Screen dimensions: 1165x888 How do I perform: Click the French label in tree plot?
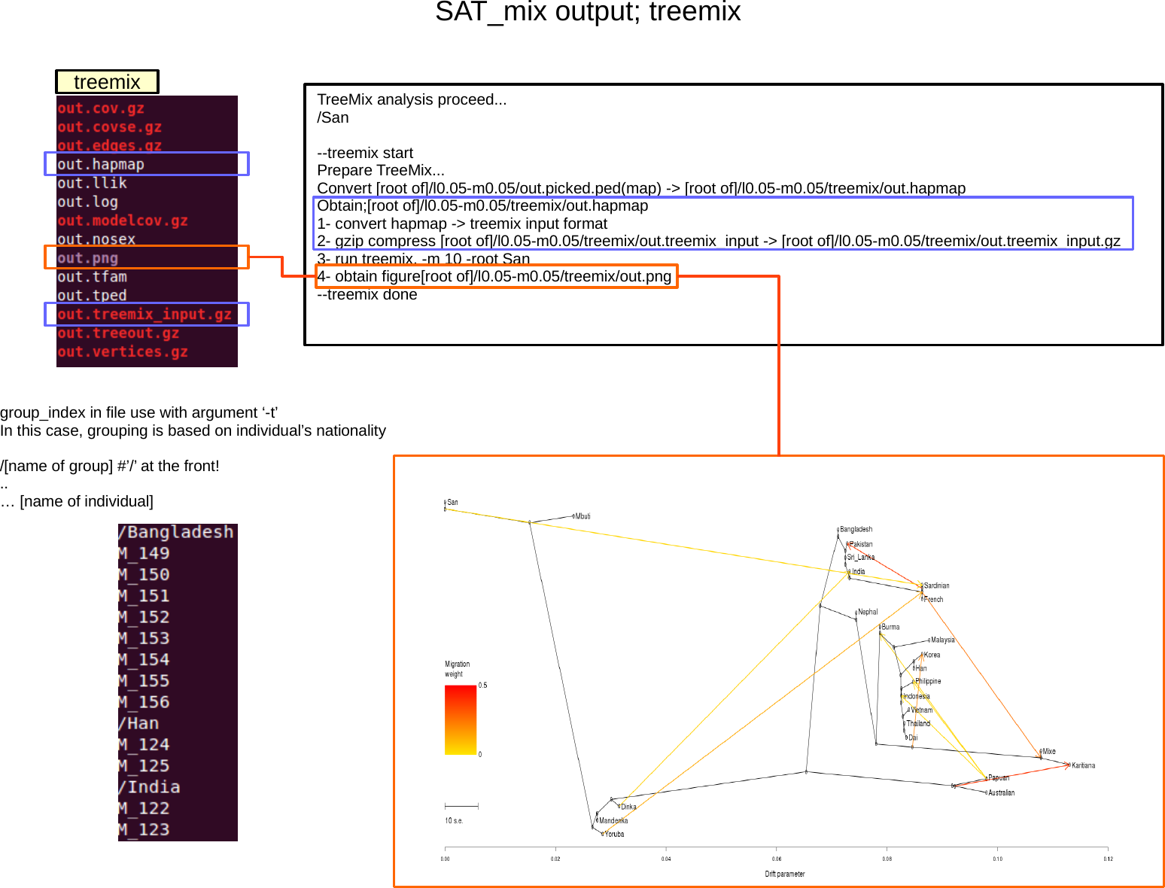933,600
